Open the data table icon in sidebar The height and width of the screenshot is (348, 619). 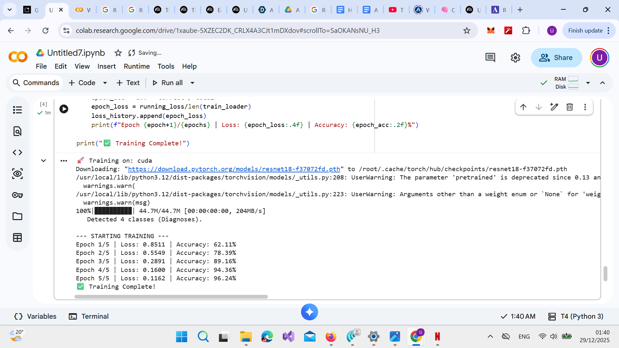17,237
